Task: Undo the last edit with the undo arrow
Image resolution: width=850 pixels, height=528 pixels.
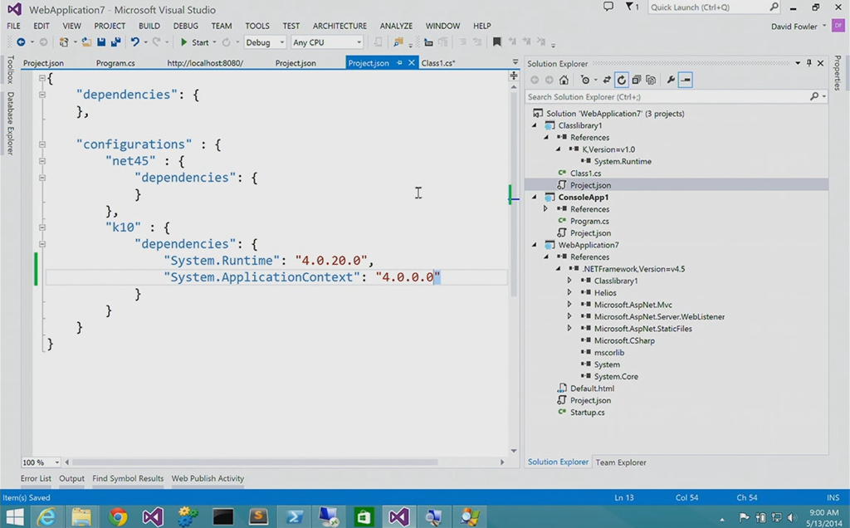Action: point(134,42)
